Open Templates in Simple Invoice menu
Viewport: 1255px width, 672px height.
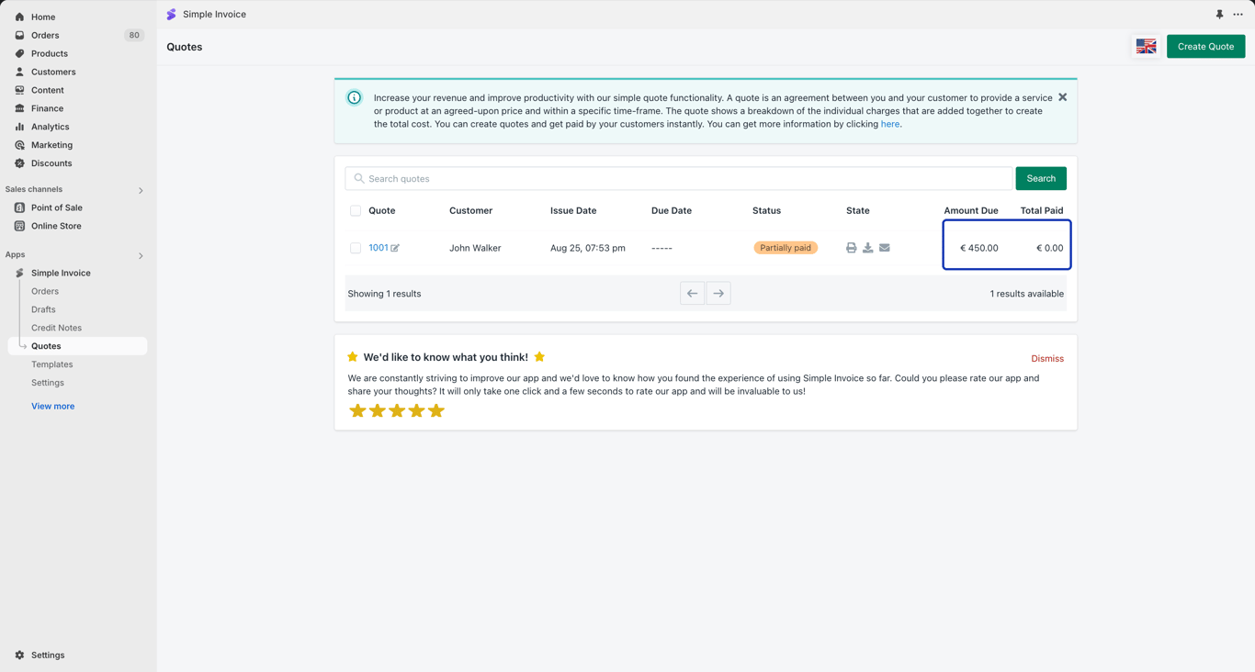coord(51,364)
